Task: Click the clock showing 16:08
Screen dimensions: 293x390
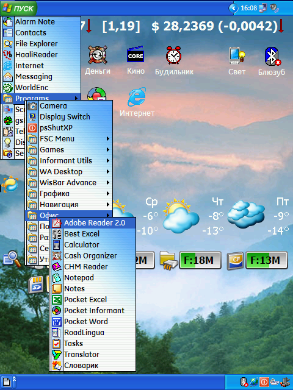Action: pos(248,8)
